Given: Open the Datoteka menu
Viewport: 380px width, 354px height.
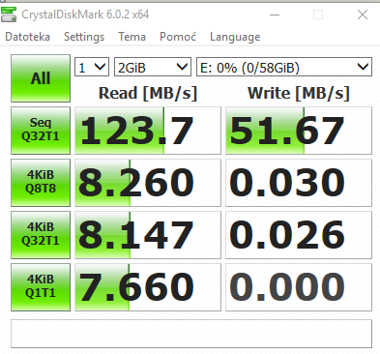Looking at the screenshot, I should point(28,37).
